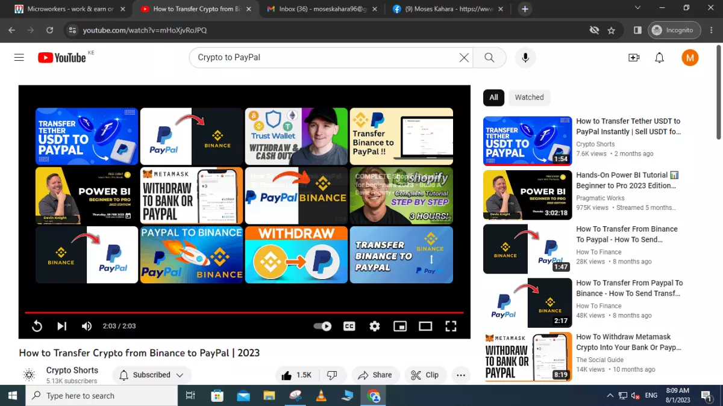Enable miniplayer mode
The width and height of the screenshot is (723, 406).
click(x=400, y=326)
